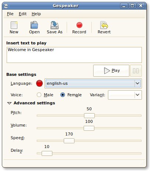Image resolution: width=150 pixels, height=171 pixels.
Task: Click the 'Voice:' label
Action: pos(17,95)
